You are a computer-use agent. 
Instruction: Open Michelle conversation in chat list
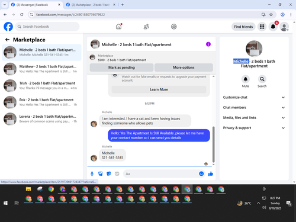(x=41, y=52)
